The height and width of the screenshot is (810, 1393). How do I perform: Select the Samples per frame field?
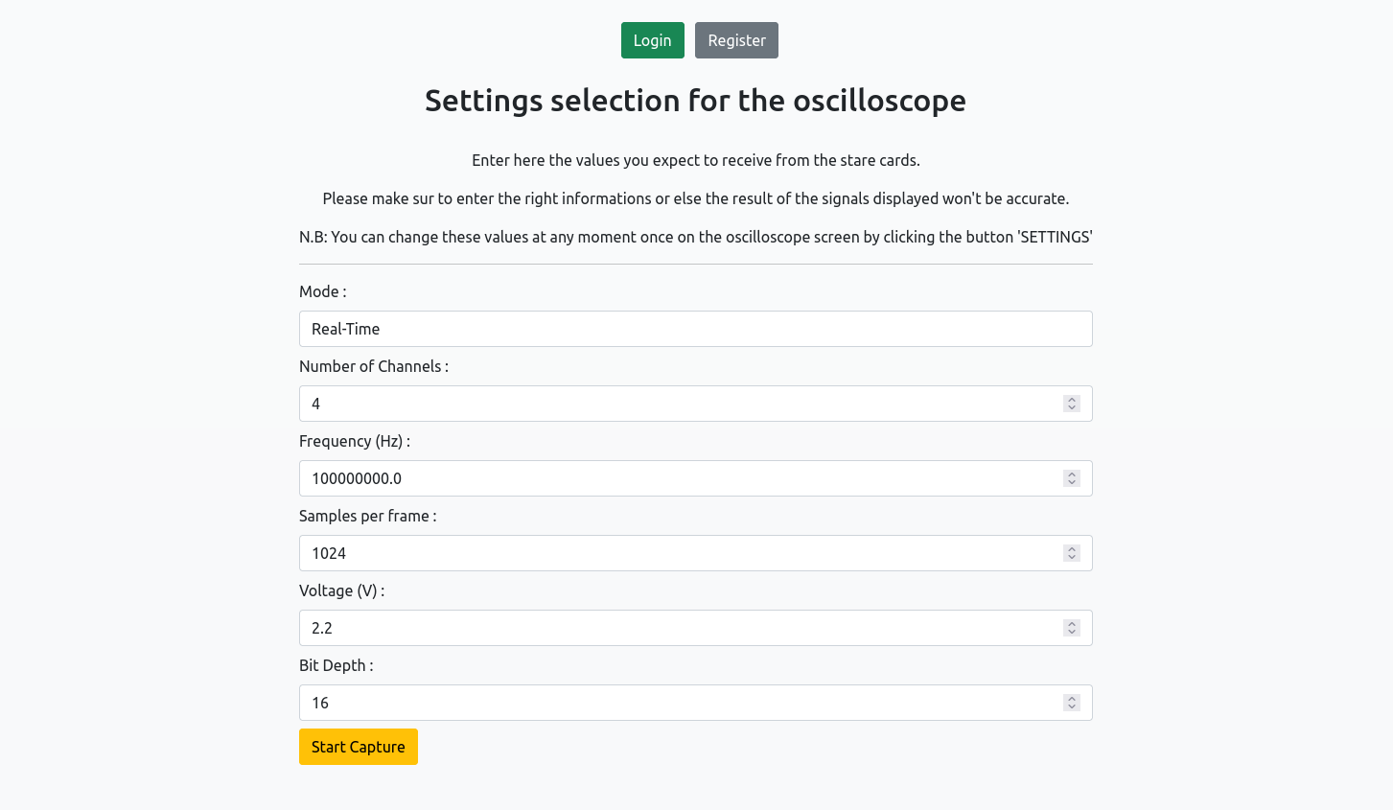tap(671, 553)
